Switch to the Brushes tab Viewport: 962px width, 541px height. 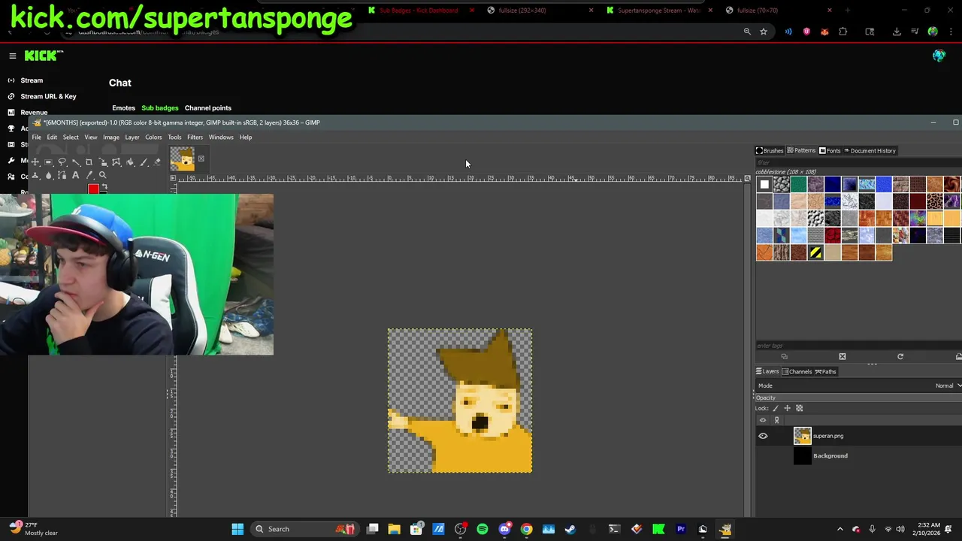(770, 150)
